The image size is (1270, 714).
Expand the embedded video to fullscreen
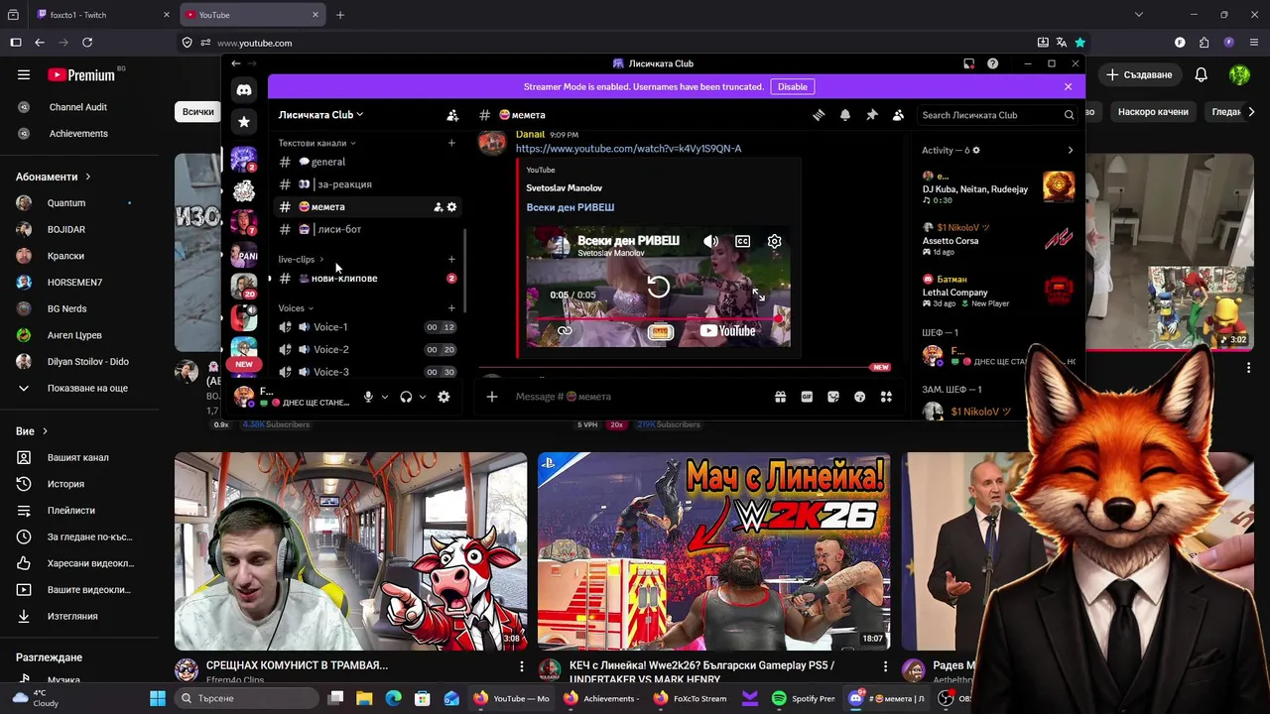pyautogui.click(x=758, y=295)
